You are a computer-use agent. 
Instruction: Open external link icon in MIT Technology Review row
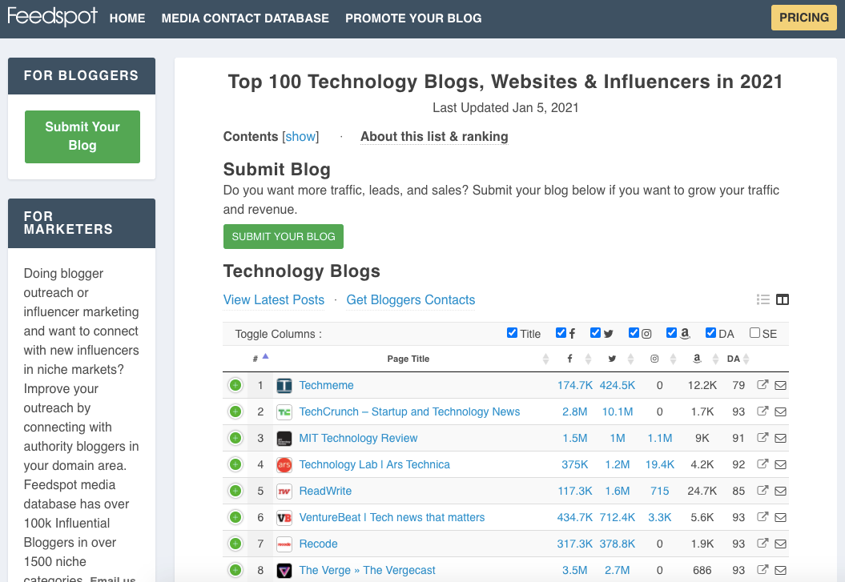763,437
